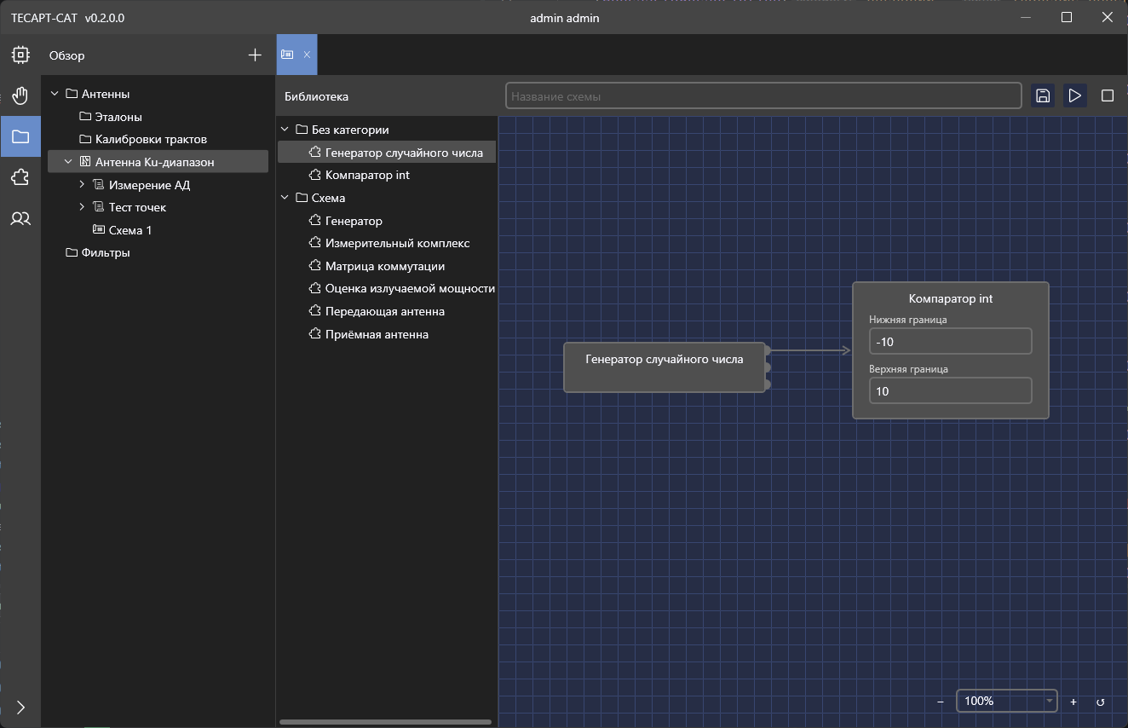This screenshot has height=728, width=1128.
Task: Collapse the Схема library folder
Action: [x=285, y=198]
